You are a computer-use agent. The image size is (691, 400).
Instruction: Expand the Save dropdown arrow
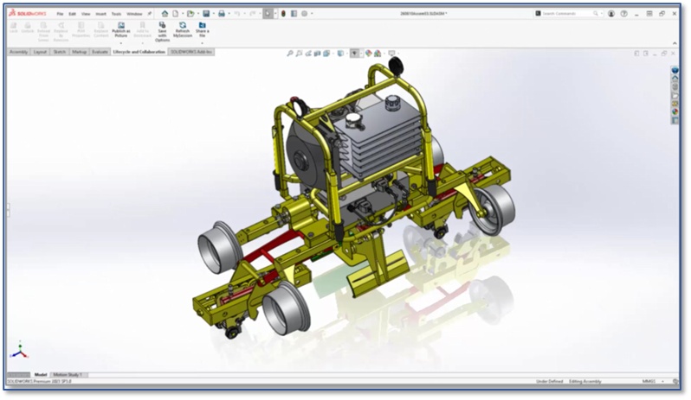click(x=213, y=14)
